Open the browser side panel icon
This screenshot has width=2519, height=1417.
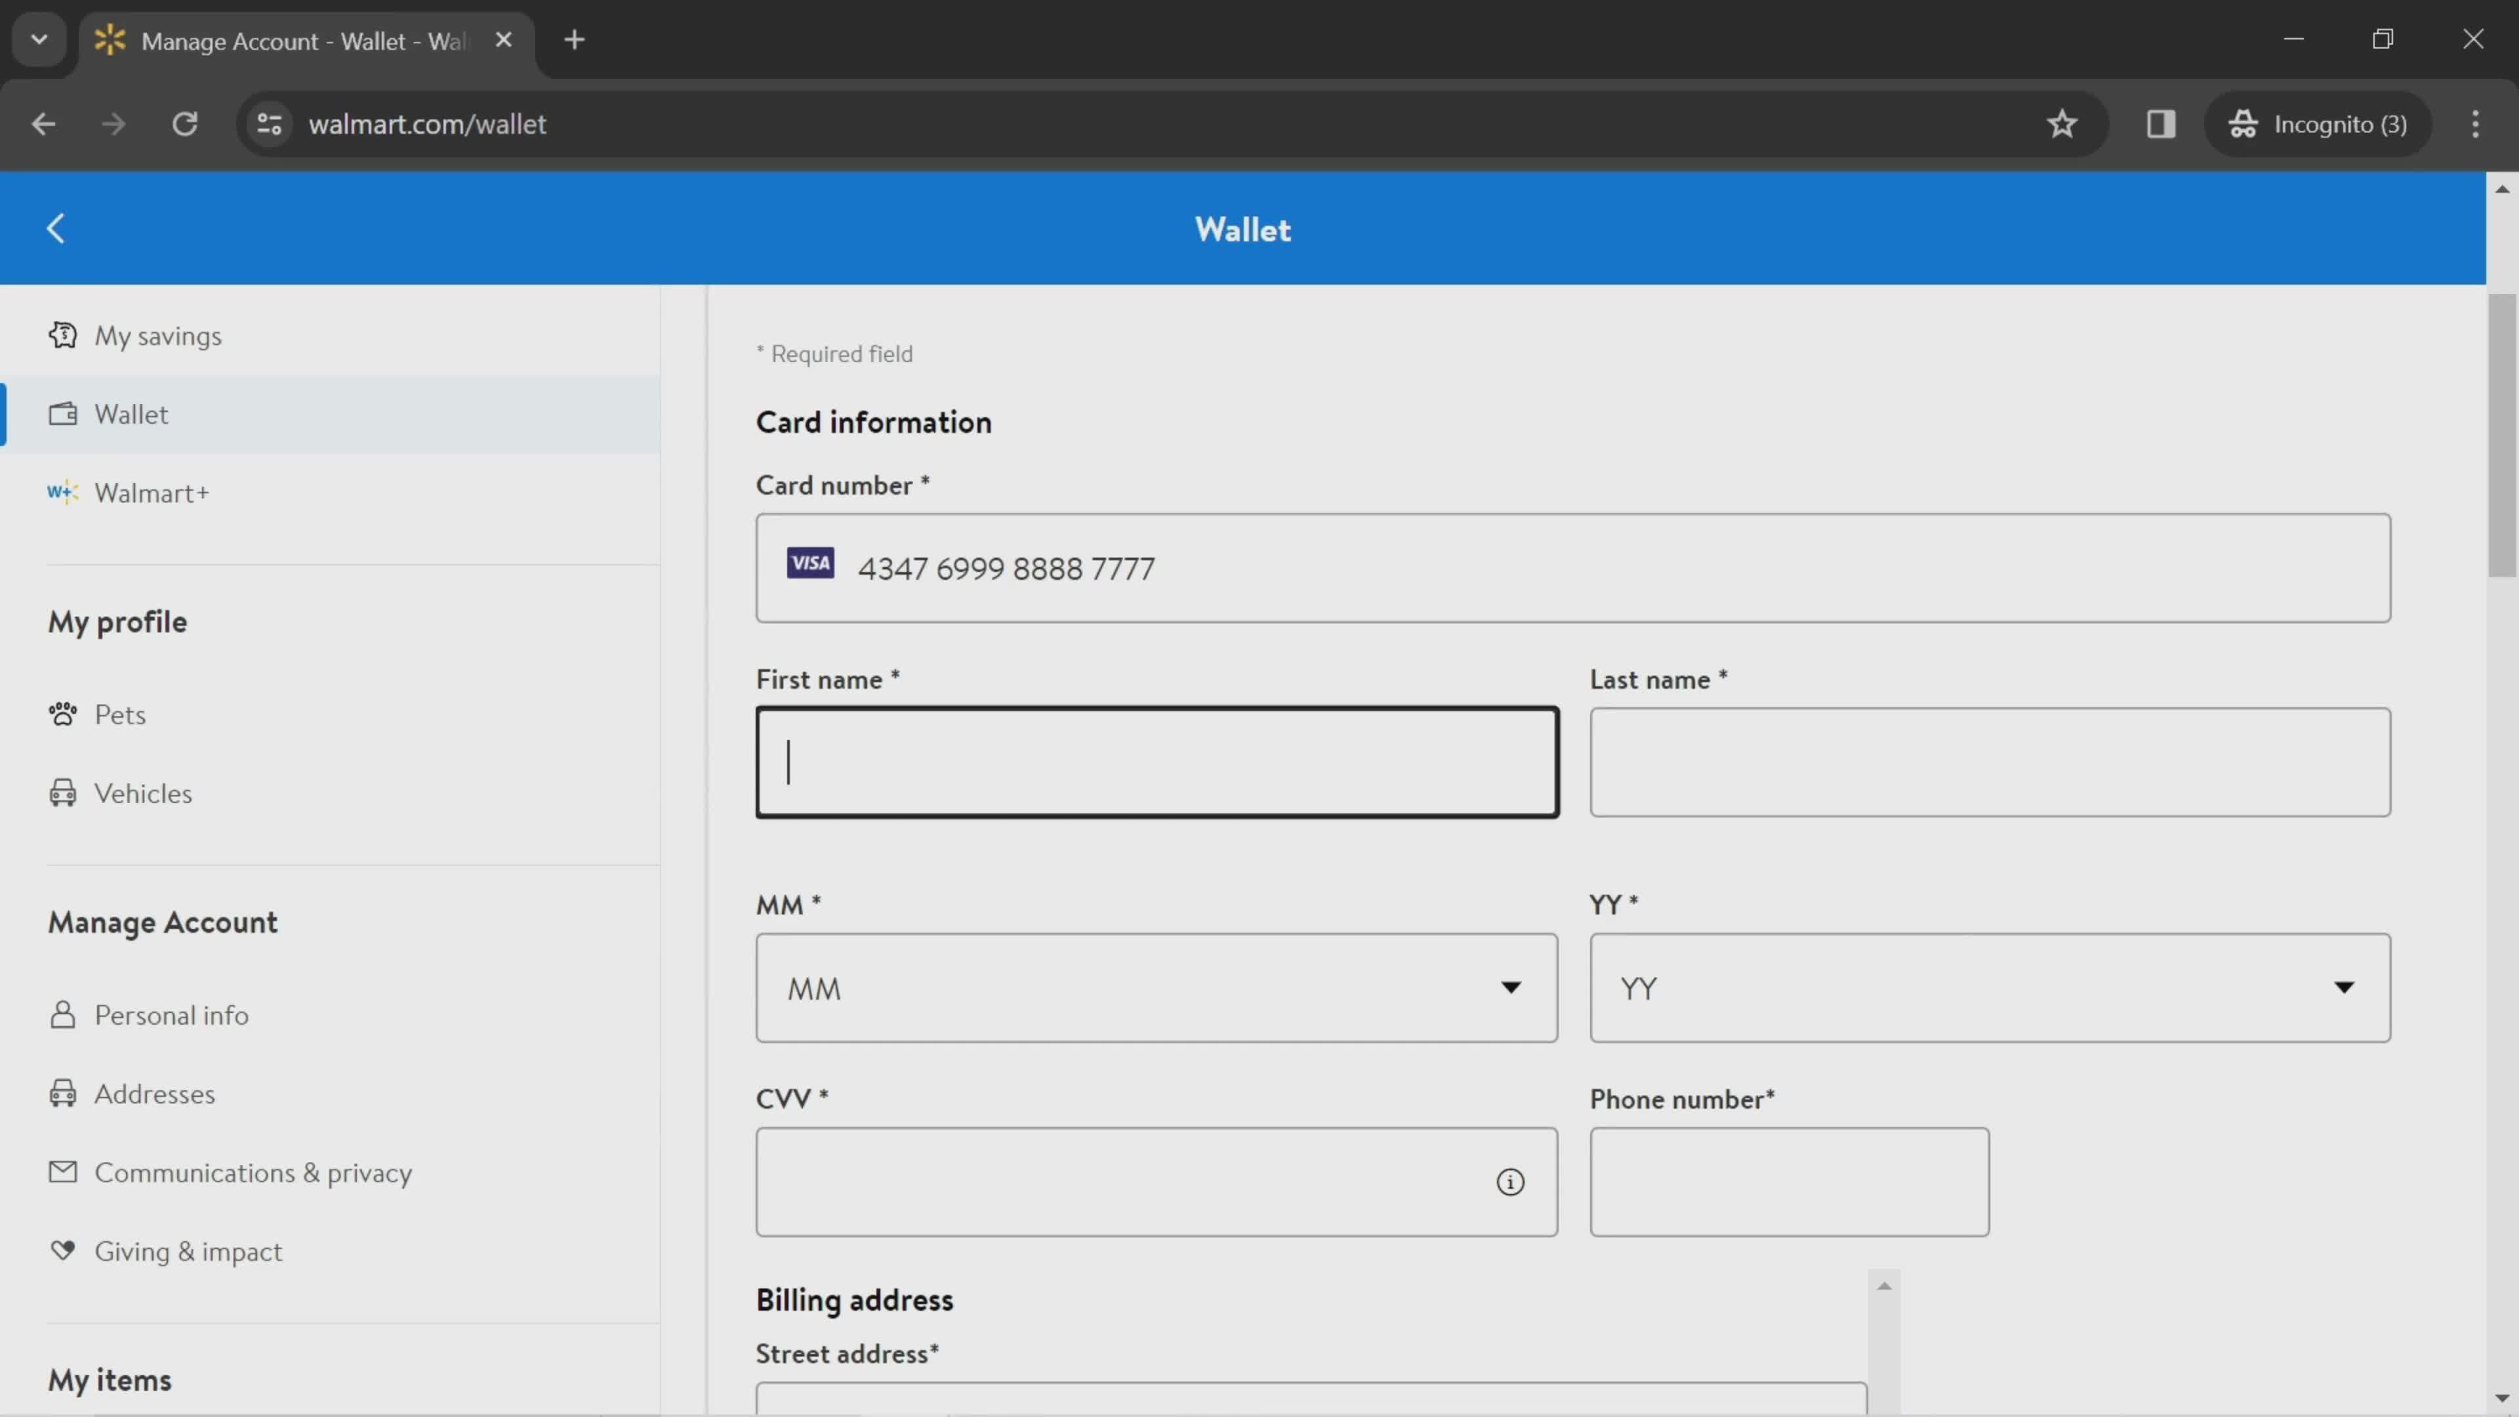(x=2160, y=124)
